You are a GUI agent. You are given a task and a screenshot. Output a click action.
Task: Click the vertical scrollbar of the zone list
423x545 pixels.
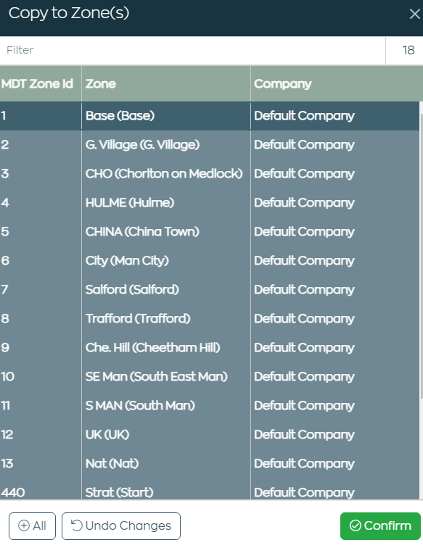click(422, 255)
